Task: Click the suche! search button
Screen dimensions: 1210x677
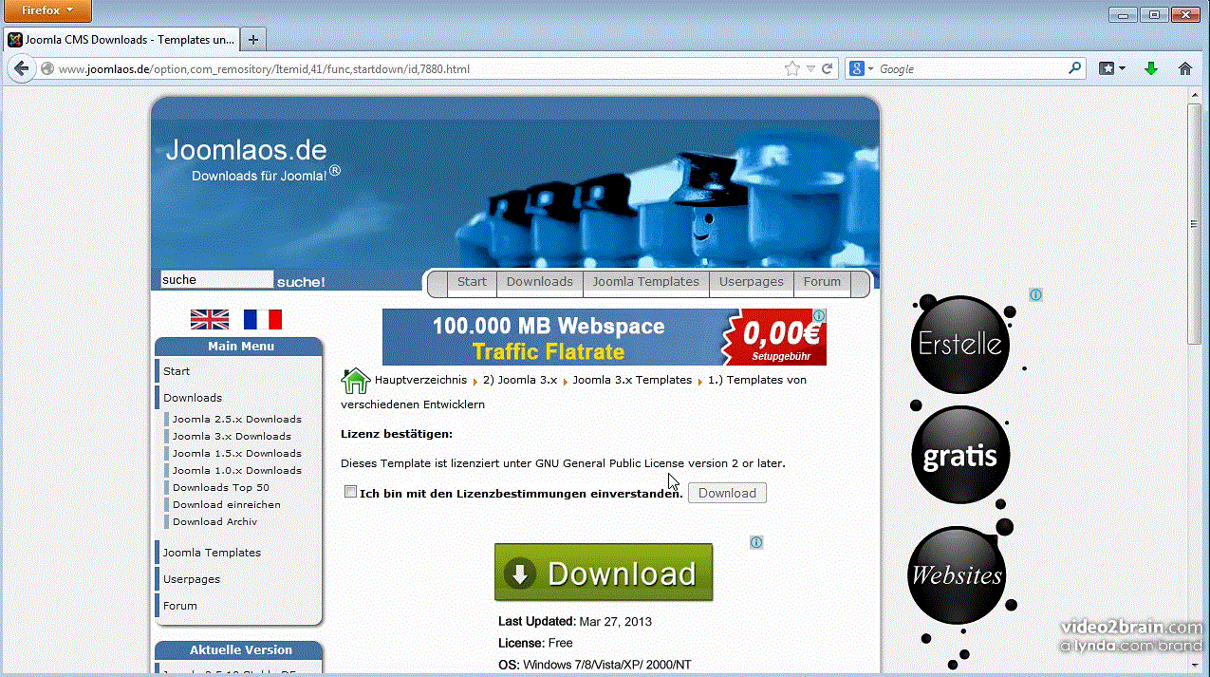Action: [x=301, y=282]
